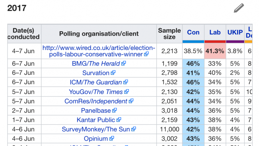259x146 pixels.
Task: Click the red Labour color bar
Action: 215,42
